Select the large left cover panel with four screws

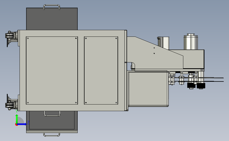click(52, 70)
